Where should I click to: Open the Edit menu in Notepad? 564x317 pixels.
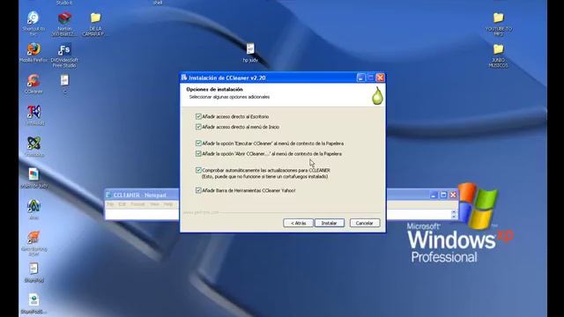[122, 204]
